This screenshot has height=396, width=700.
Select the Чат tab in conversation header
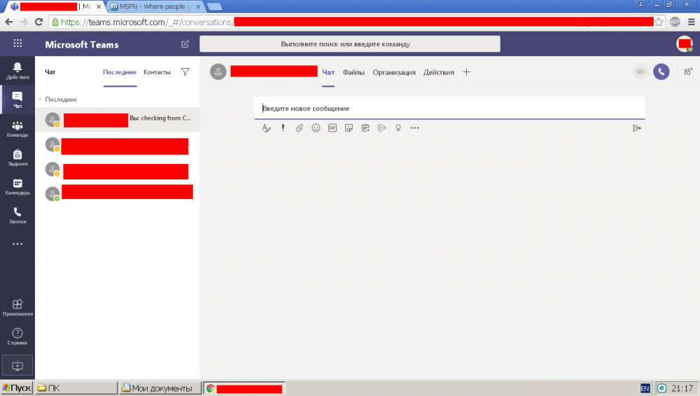(x=328, y=72)
